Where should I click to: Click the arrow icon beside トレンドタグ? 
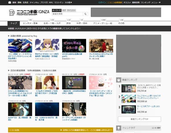pyautogui.click(x=119, y=128)
